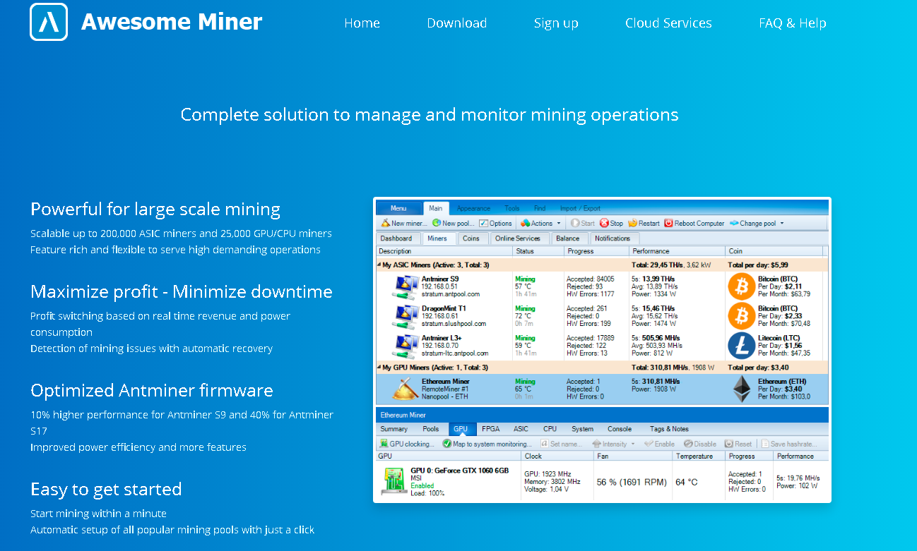Click the Litecoin logo icon
This screenshot has height=551, width=917.
[741, 346]
